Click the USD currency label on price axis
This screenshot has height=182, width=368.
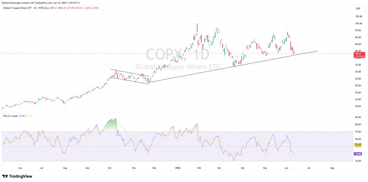[x=358, y=8]
